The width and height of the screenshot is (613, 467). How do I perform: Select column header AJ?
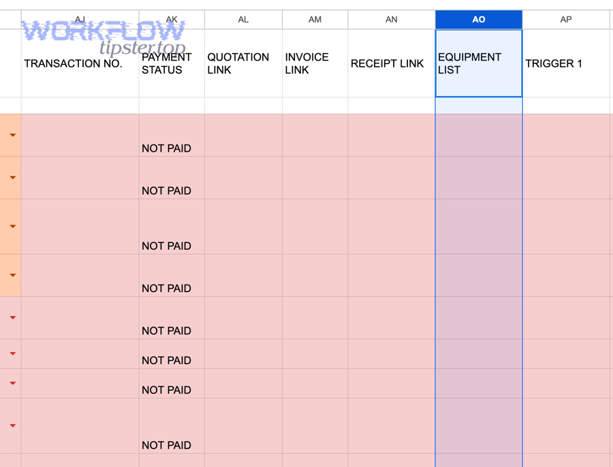tap(80, 19)
